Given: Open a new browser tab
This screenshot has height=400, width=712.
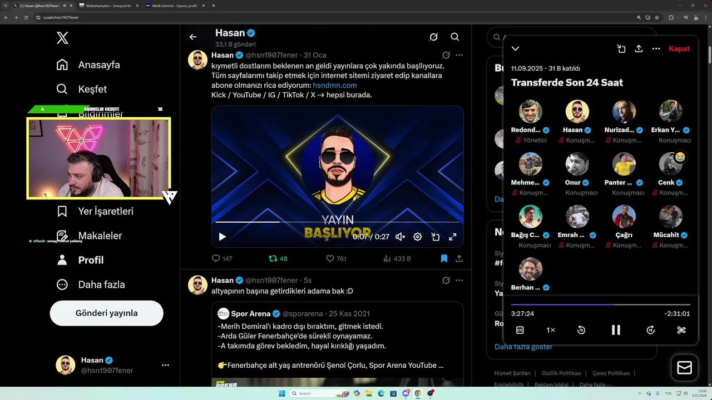Looking at the screenshot, I should tap(214, 6).
